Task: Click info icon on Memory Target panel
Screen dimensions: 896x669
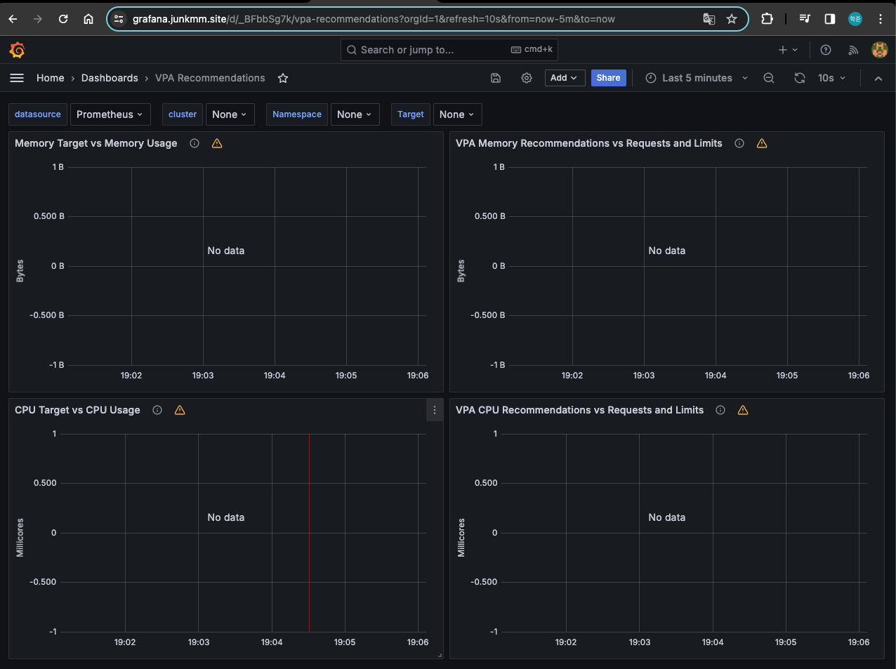Action: coord(195,143)
